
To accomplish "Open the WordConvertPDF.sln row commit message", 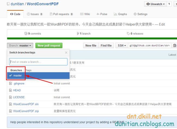I will click(x=112, y=104).
